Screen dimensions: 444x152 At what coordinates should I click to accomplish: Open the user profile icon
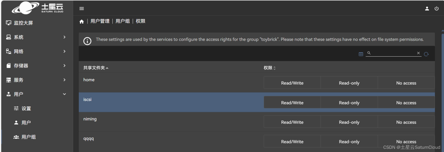coord(427,9)
